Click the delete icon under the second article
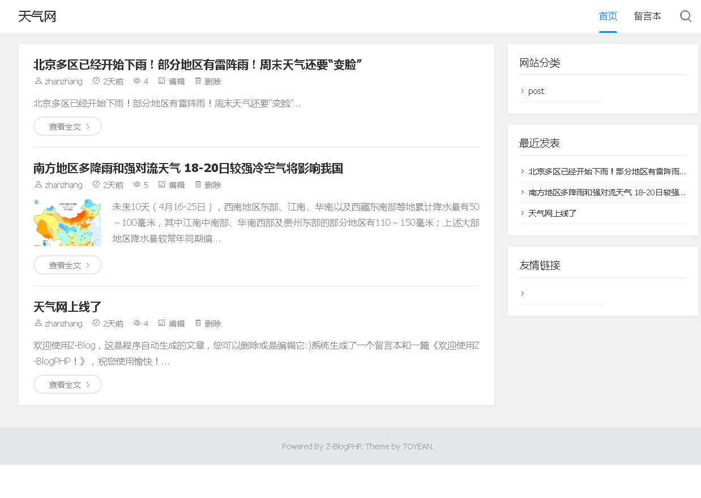The image size is (701, 498). coord(198,184)
